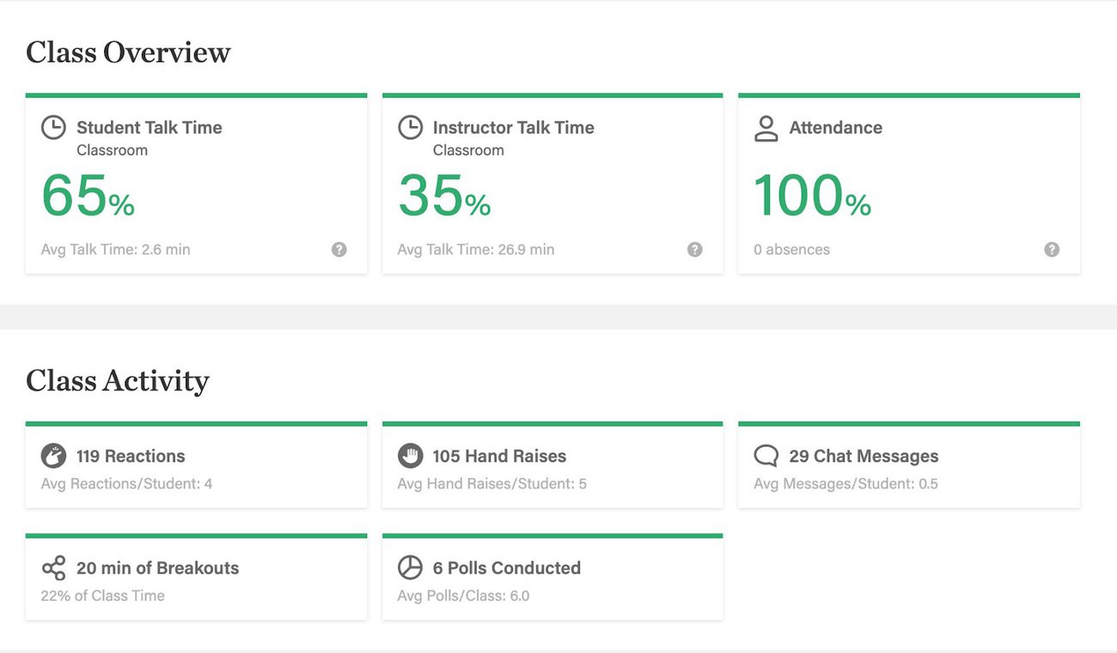Screen dimensions: 1117x653
Task: Click the Hand Raises hand icon
Action: [410, 456]
